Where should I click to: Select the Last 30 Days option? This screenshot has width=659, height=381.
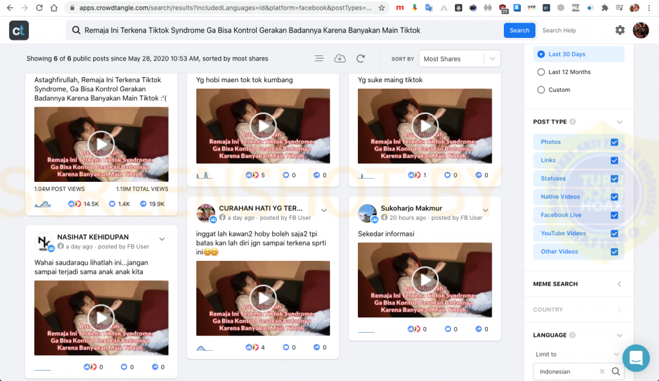pos(579,54)
